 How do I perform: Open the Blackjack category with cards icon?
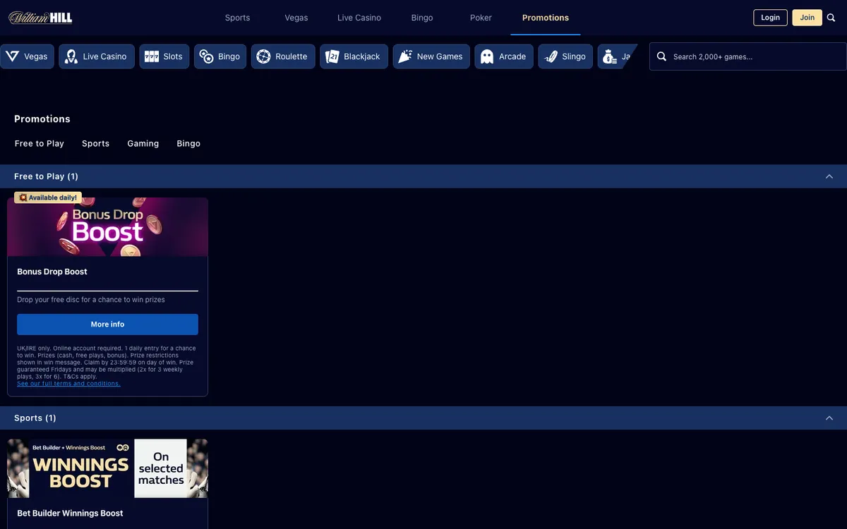tap(354, 56)
